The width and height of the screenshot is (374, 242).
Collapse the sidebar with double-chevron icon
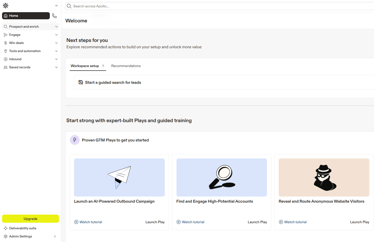[56, 6]
